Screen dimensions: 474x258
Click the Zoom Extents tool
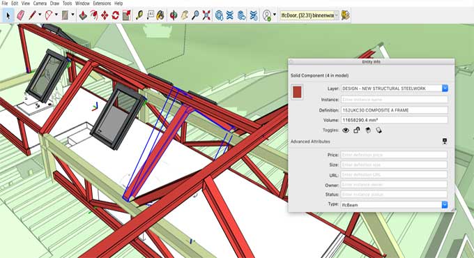click(206, 15)
